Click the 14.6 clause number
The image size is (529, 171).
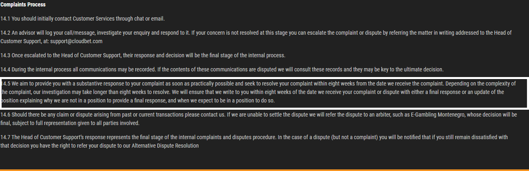click(x=6, y=115)
